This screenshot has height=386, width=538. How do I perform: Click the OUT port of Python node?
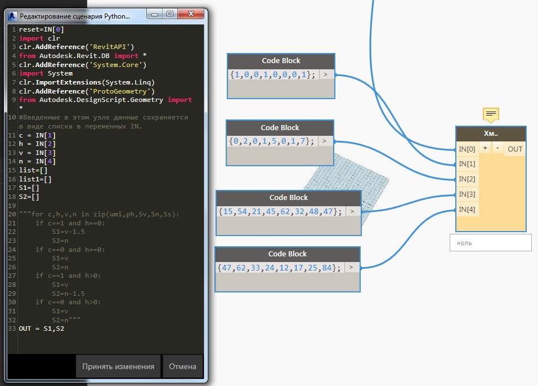click(x=515, y=149)
